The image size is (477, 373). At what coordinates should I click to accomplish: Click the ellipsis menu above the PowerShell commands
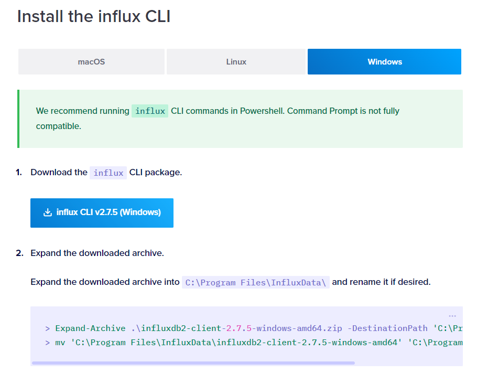[452, 315]
